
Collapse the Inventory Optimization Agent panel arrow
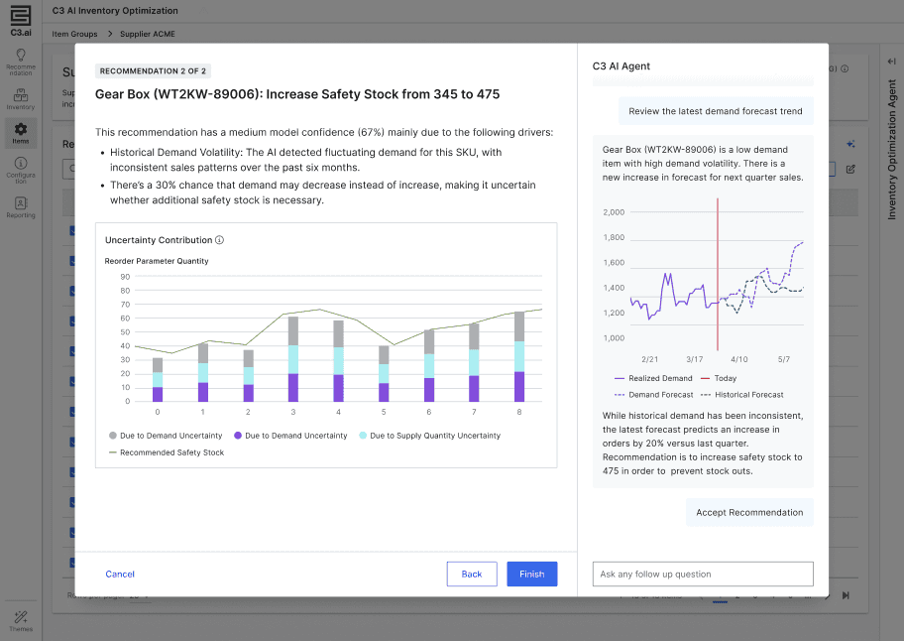(892, 62)
